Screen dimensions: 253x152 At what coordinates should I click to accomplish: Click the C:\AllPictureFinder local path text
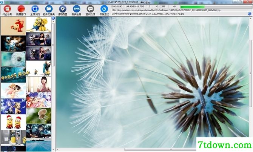click(148, 14)
